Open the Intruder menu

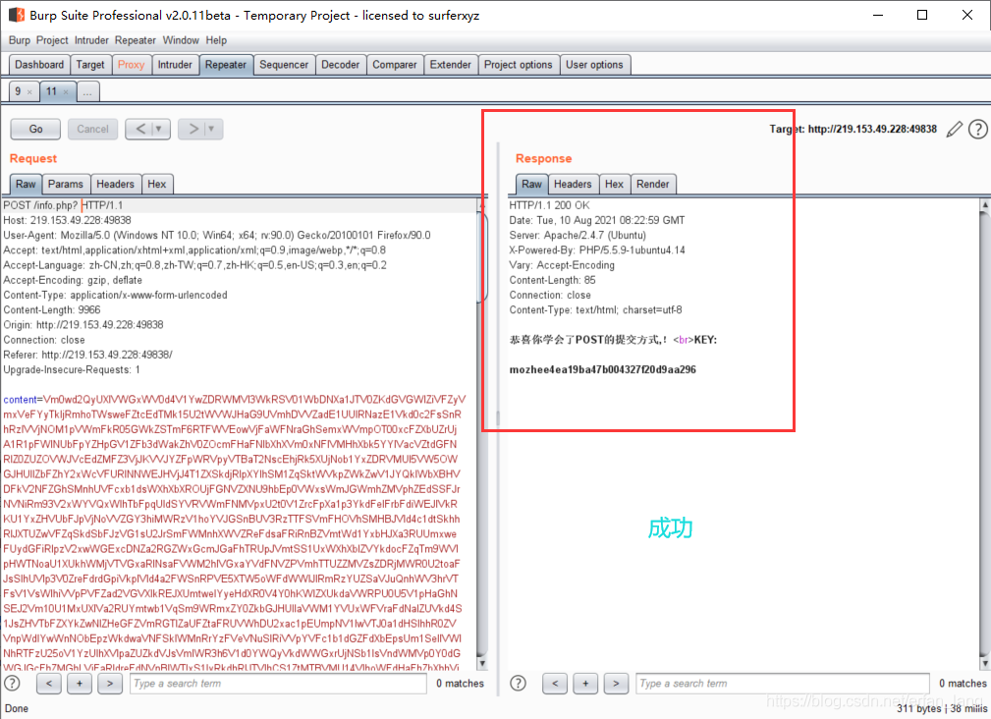pos(91,40)
